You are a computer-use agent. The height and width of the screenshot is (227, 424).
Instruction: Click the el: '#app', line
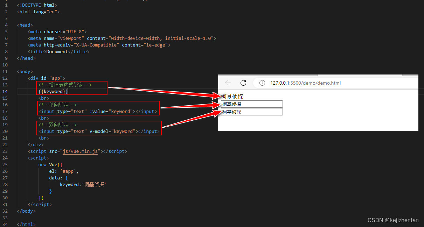(x=64, y=171)
